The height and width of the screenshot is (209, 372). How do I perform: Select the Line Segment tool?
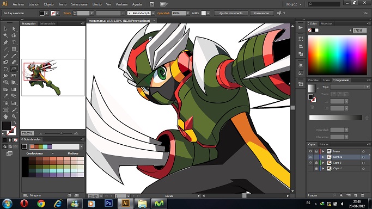click(x=5, y=49)
